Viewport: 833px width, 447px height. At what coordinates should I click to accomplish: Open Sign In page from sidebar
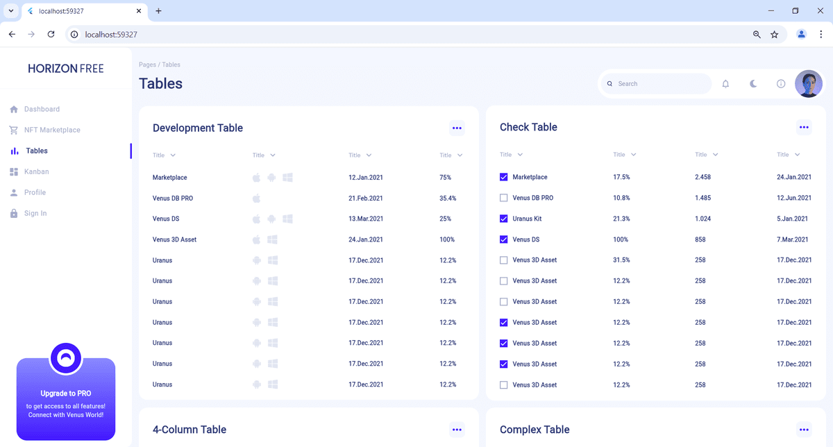[35, 213]
